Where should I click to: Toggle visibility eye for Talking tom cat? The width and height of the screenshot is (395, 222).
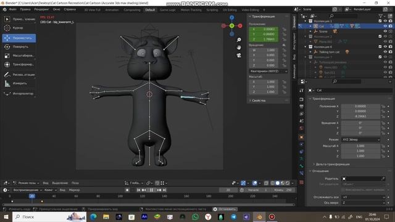pyautogui.click(x=385, y=52)
